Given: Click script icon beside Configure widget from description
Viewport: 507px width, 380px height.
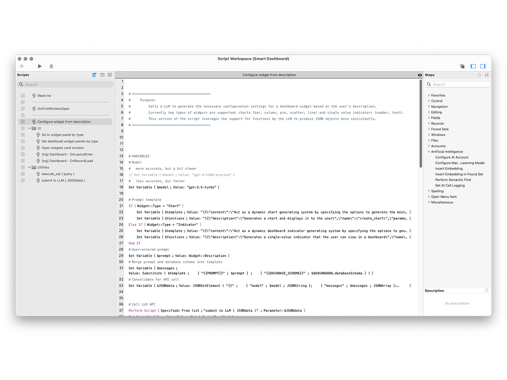Looking at the screenshot, I should pos(34,122).
